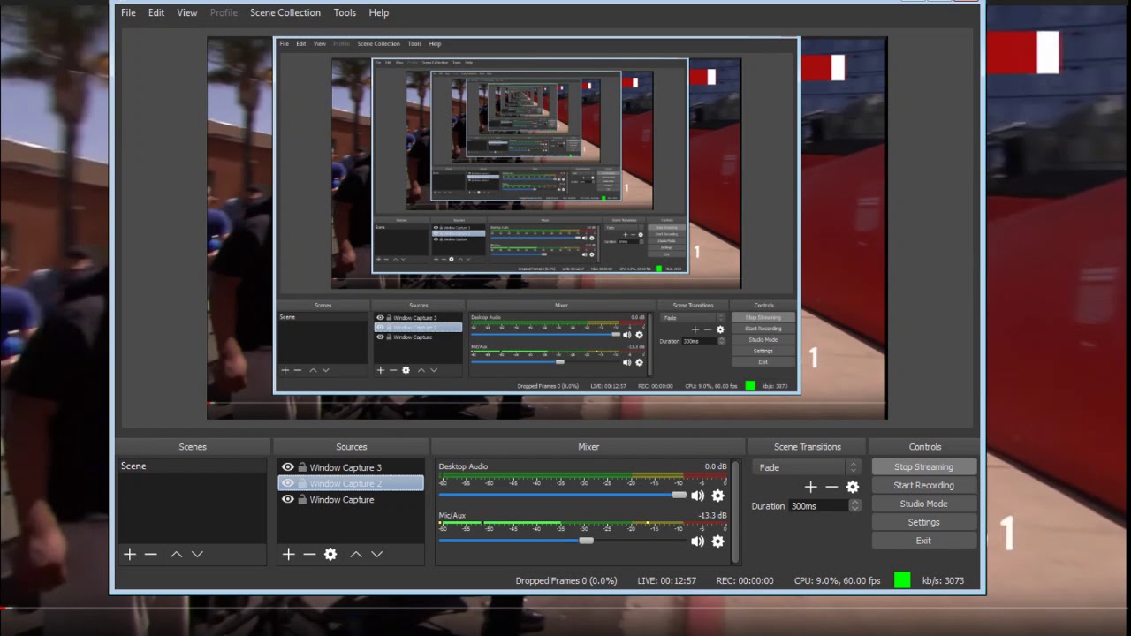This screenshot has height=636, width=1131.
Task: Click Mic/Aux gear in inner preview OBS
Action: click(x=639, y=362)
